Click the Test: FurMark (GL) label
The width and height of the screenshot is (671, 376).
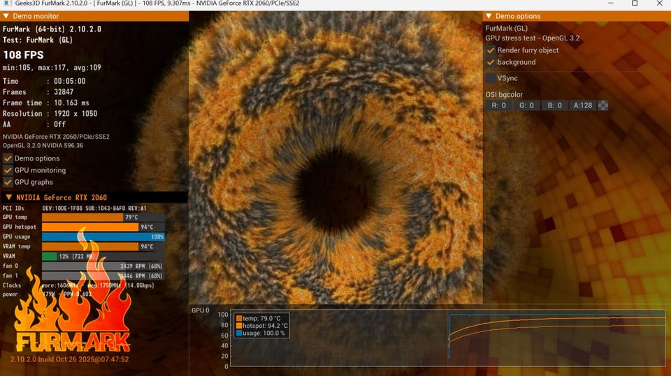coord(38,40)
